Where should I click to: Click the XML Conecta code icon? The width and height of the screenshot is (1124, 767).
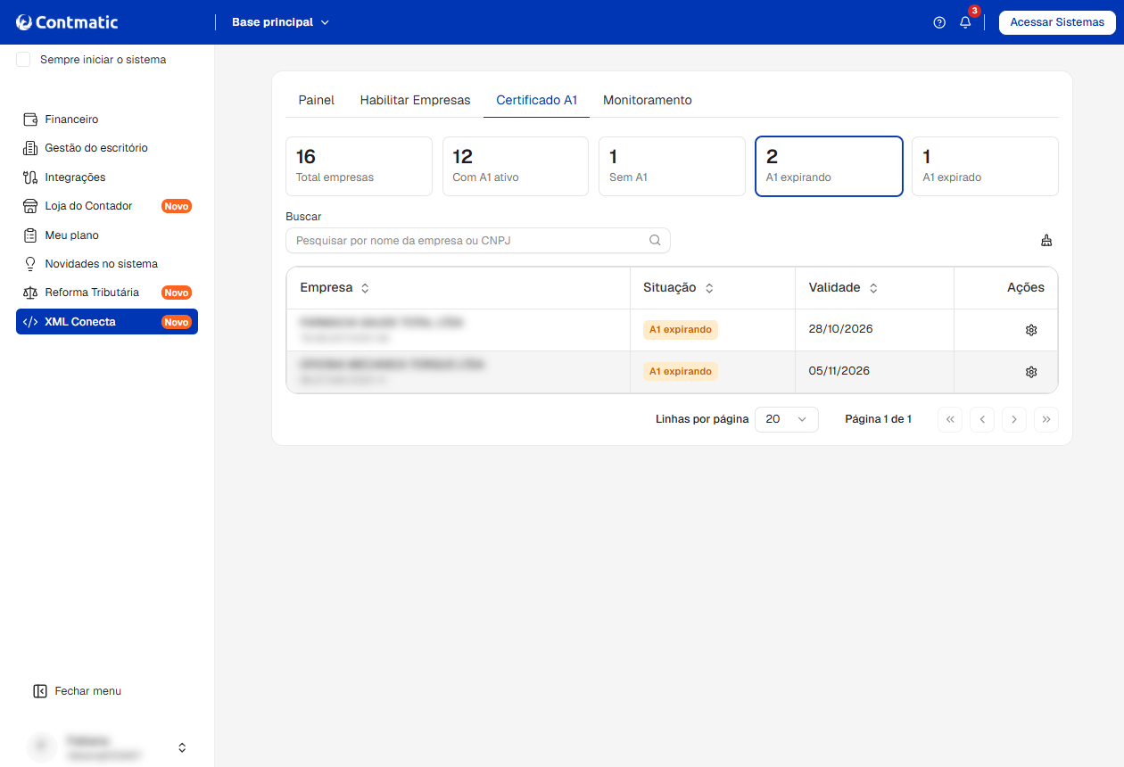[29, 322]
